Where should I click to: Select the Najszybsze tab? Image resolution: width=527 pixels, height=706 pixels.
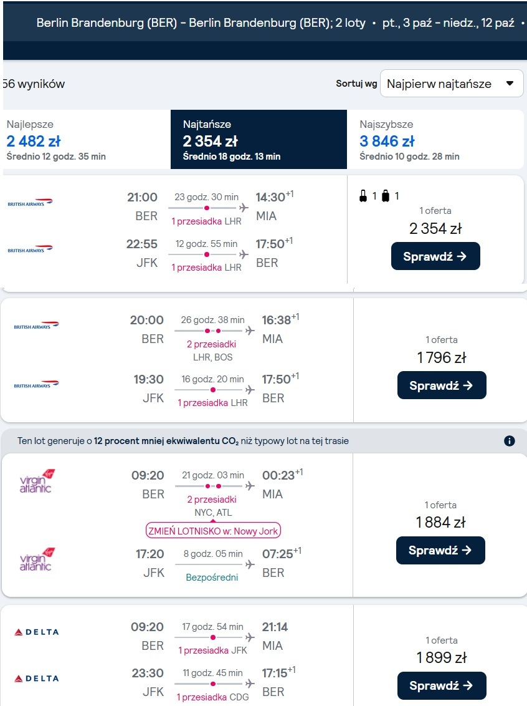435,140
